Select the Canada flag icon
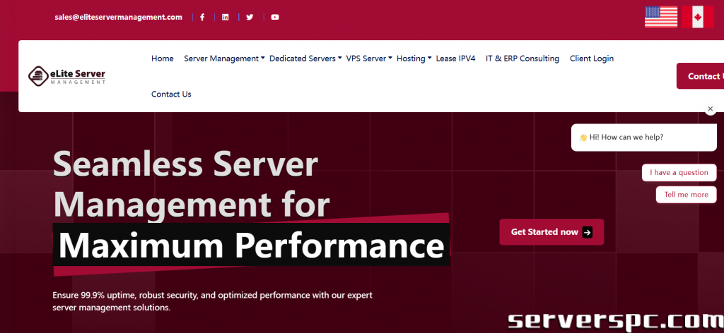The image size is (724, 333). tap(697, 17)
